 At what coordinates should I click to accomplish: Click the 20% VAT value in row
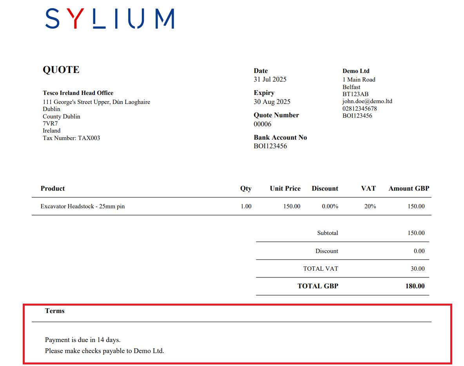point(370,206)
